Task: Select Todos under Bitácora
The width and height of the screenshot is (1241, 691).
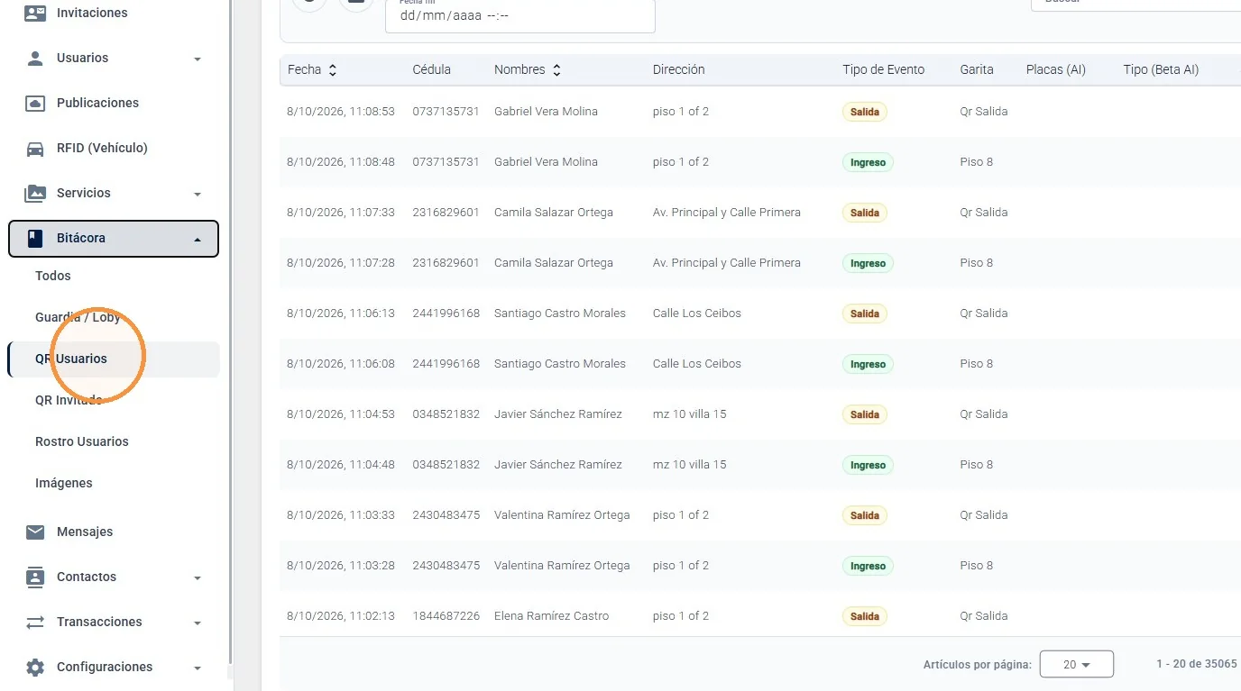Action: (x=53, y=276)
